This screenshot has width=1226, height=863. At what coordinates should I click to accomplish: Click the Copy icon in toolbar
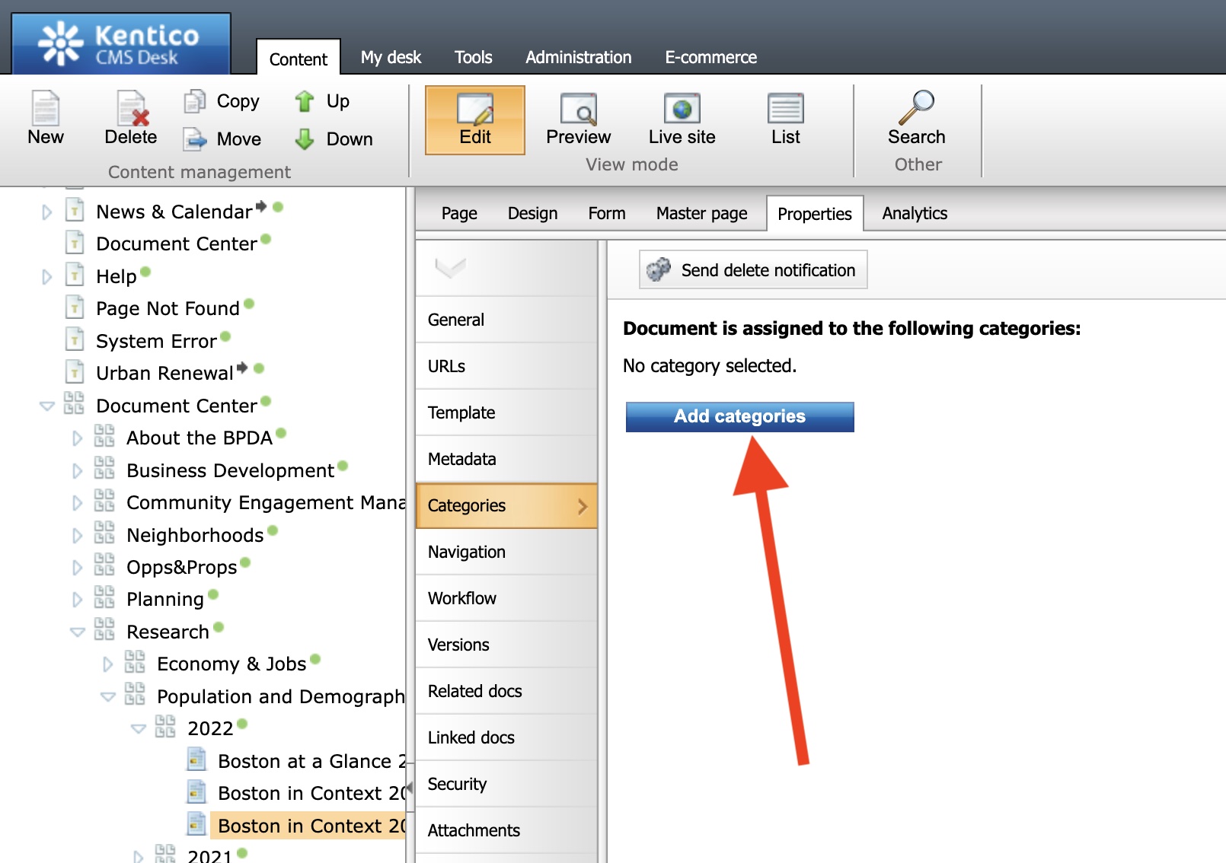pos(196,101)
